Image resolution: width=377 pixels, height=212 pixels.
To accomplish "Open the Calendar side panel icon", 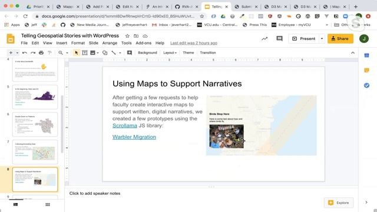I will tap(366, 55).
